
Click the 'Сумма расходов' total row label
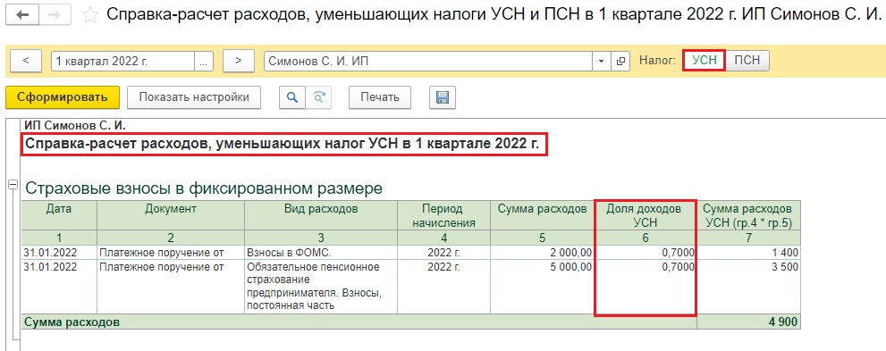pyautogui.click(x=72, y=322)
